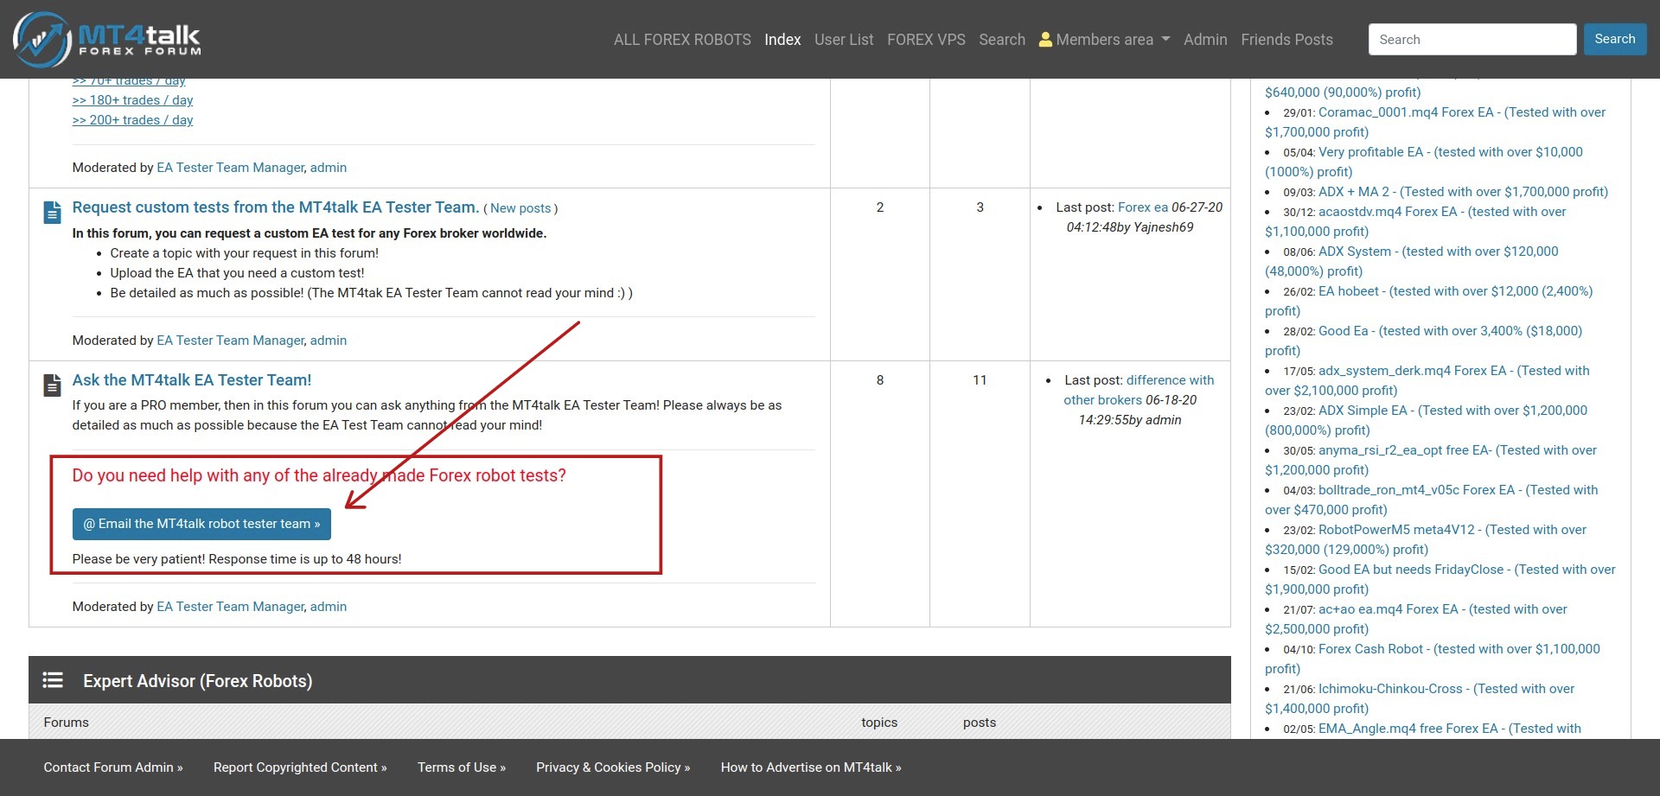This screenshot has width=1660, height=796.
Task: Click EA Tester Team Manager in Ask forum moderators
Action: [231, 607]
